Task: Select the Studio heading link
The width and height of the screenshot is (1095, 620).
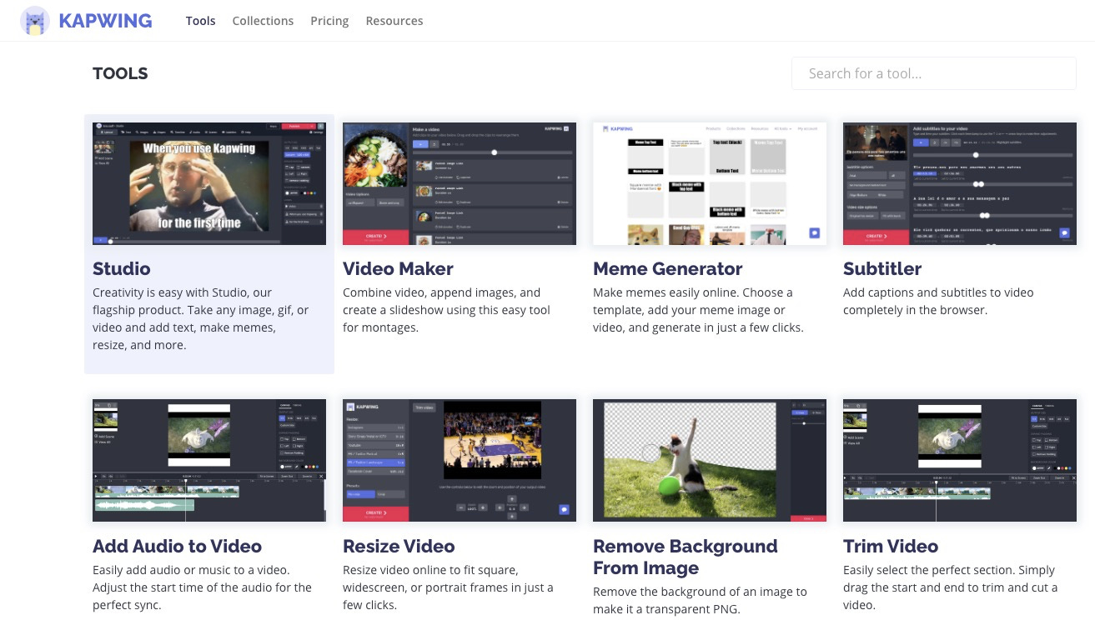Action: [122, 268]
